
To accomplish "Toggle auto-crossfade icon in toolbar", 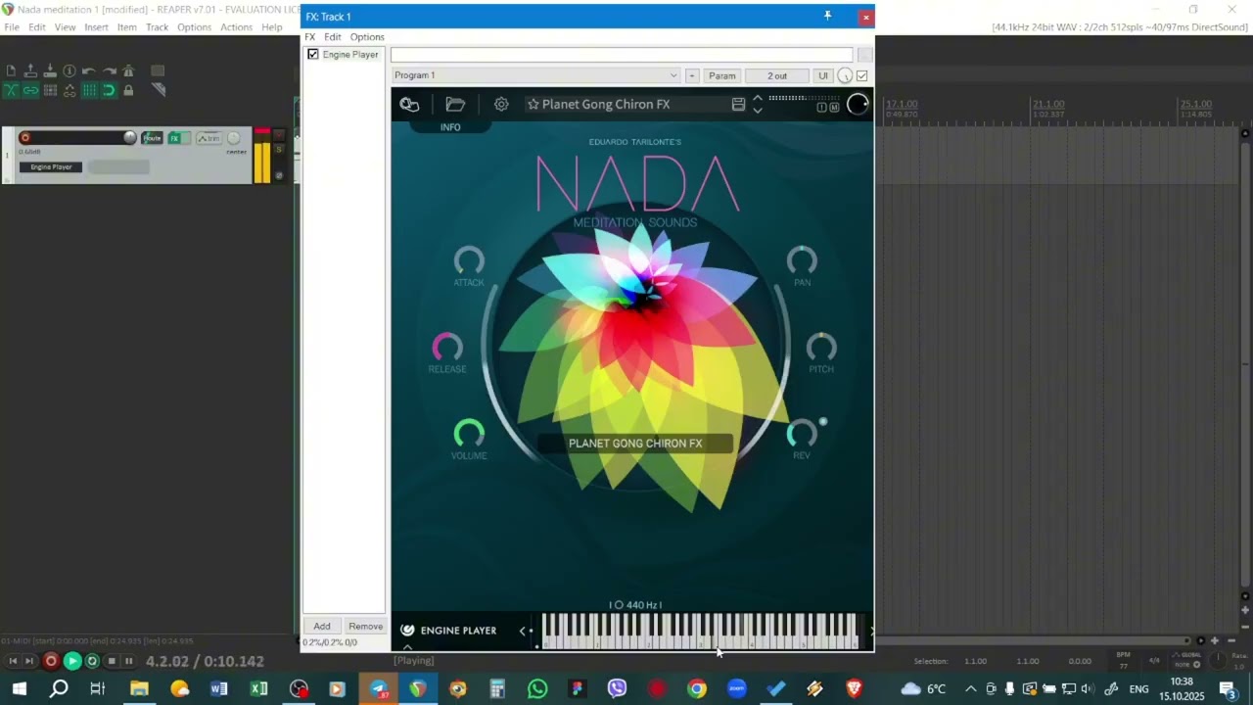I will (11, 90).
